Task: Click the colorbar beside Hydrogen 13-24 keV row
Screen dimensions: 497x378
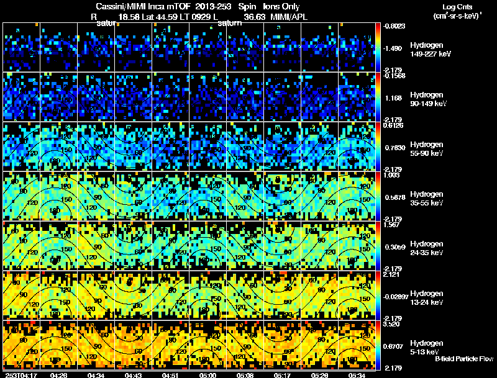Action: pyautogui.click(x=378, y=295)
